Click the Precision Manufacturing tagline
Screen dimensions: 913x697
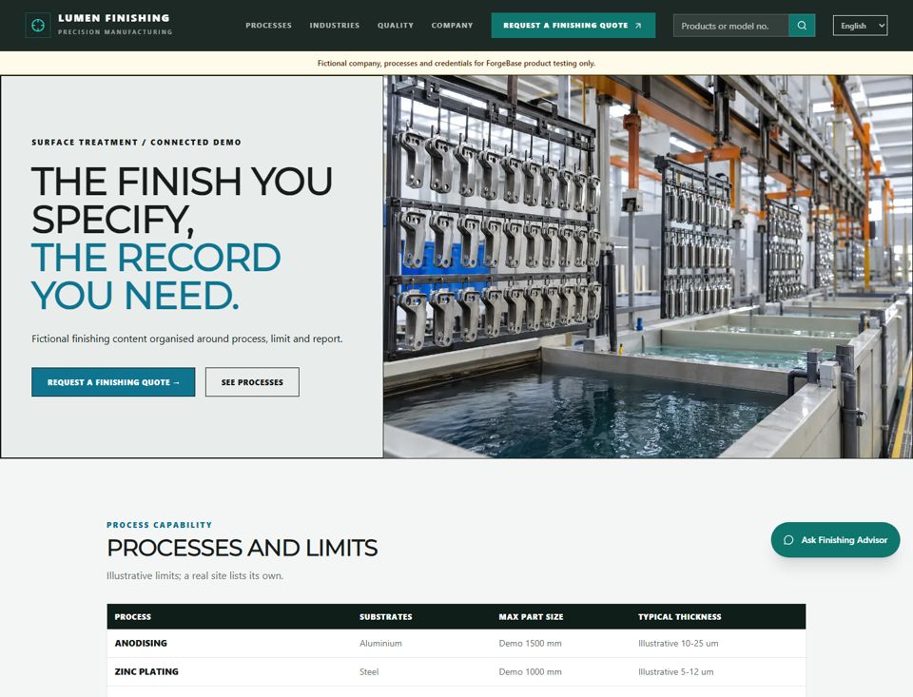click(115, 32)
